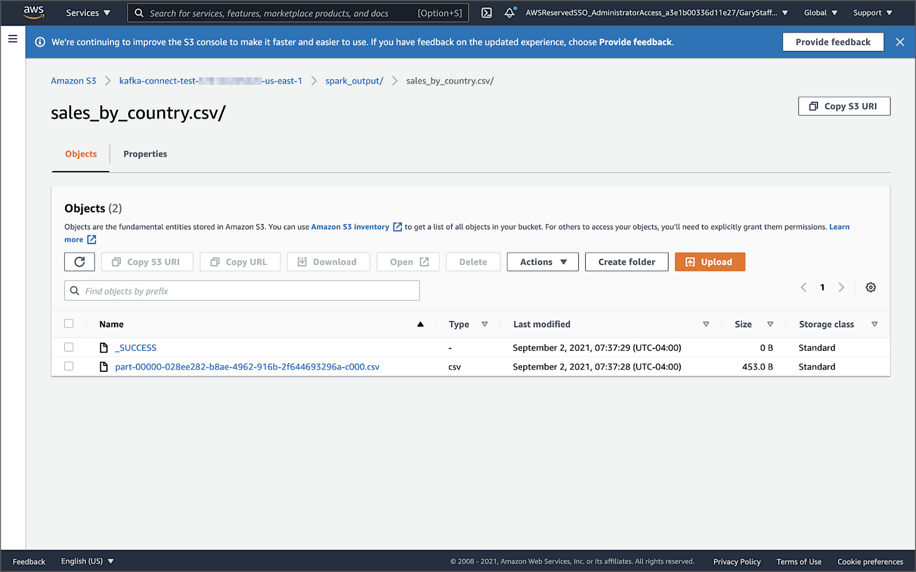
Task: Open Terms of Use in footer
Action: (799, 562)
